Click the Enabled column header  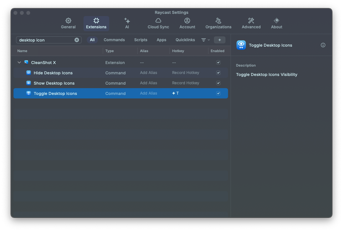pos(217,51)
